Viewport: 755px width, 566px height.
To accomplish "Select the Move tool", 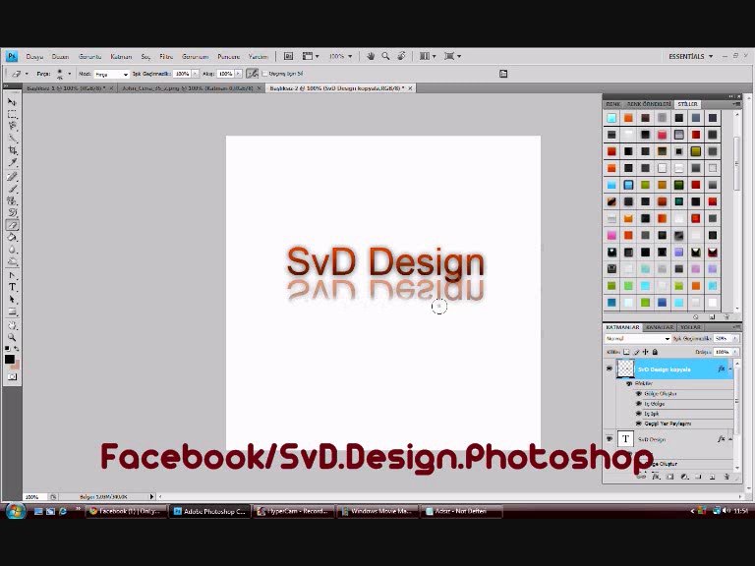I will 12,102.
